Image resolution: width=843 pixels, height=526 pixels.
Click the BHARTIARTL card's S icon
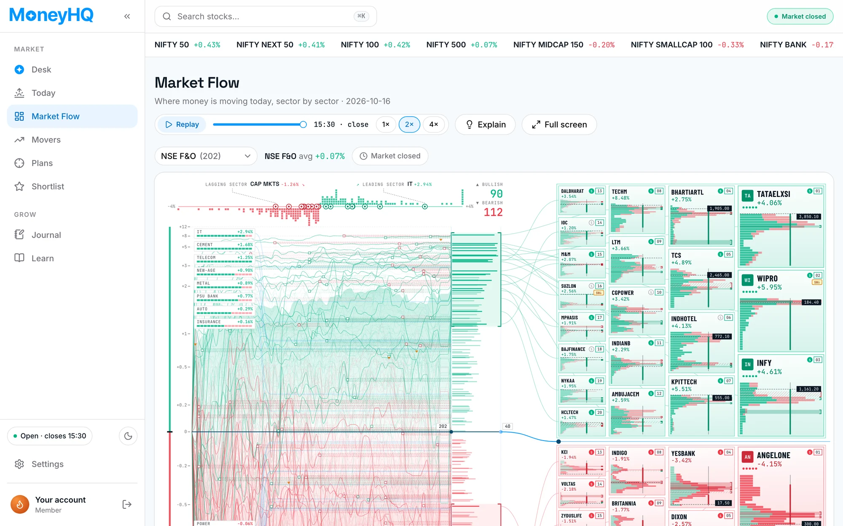(720, 191)
